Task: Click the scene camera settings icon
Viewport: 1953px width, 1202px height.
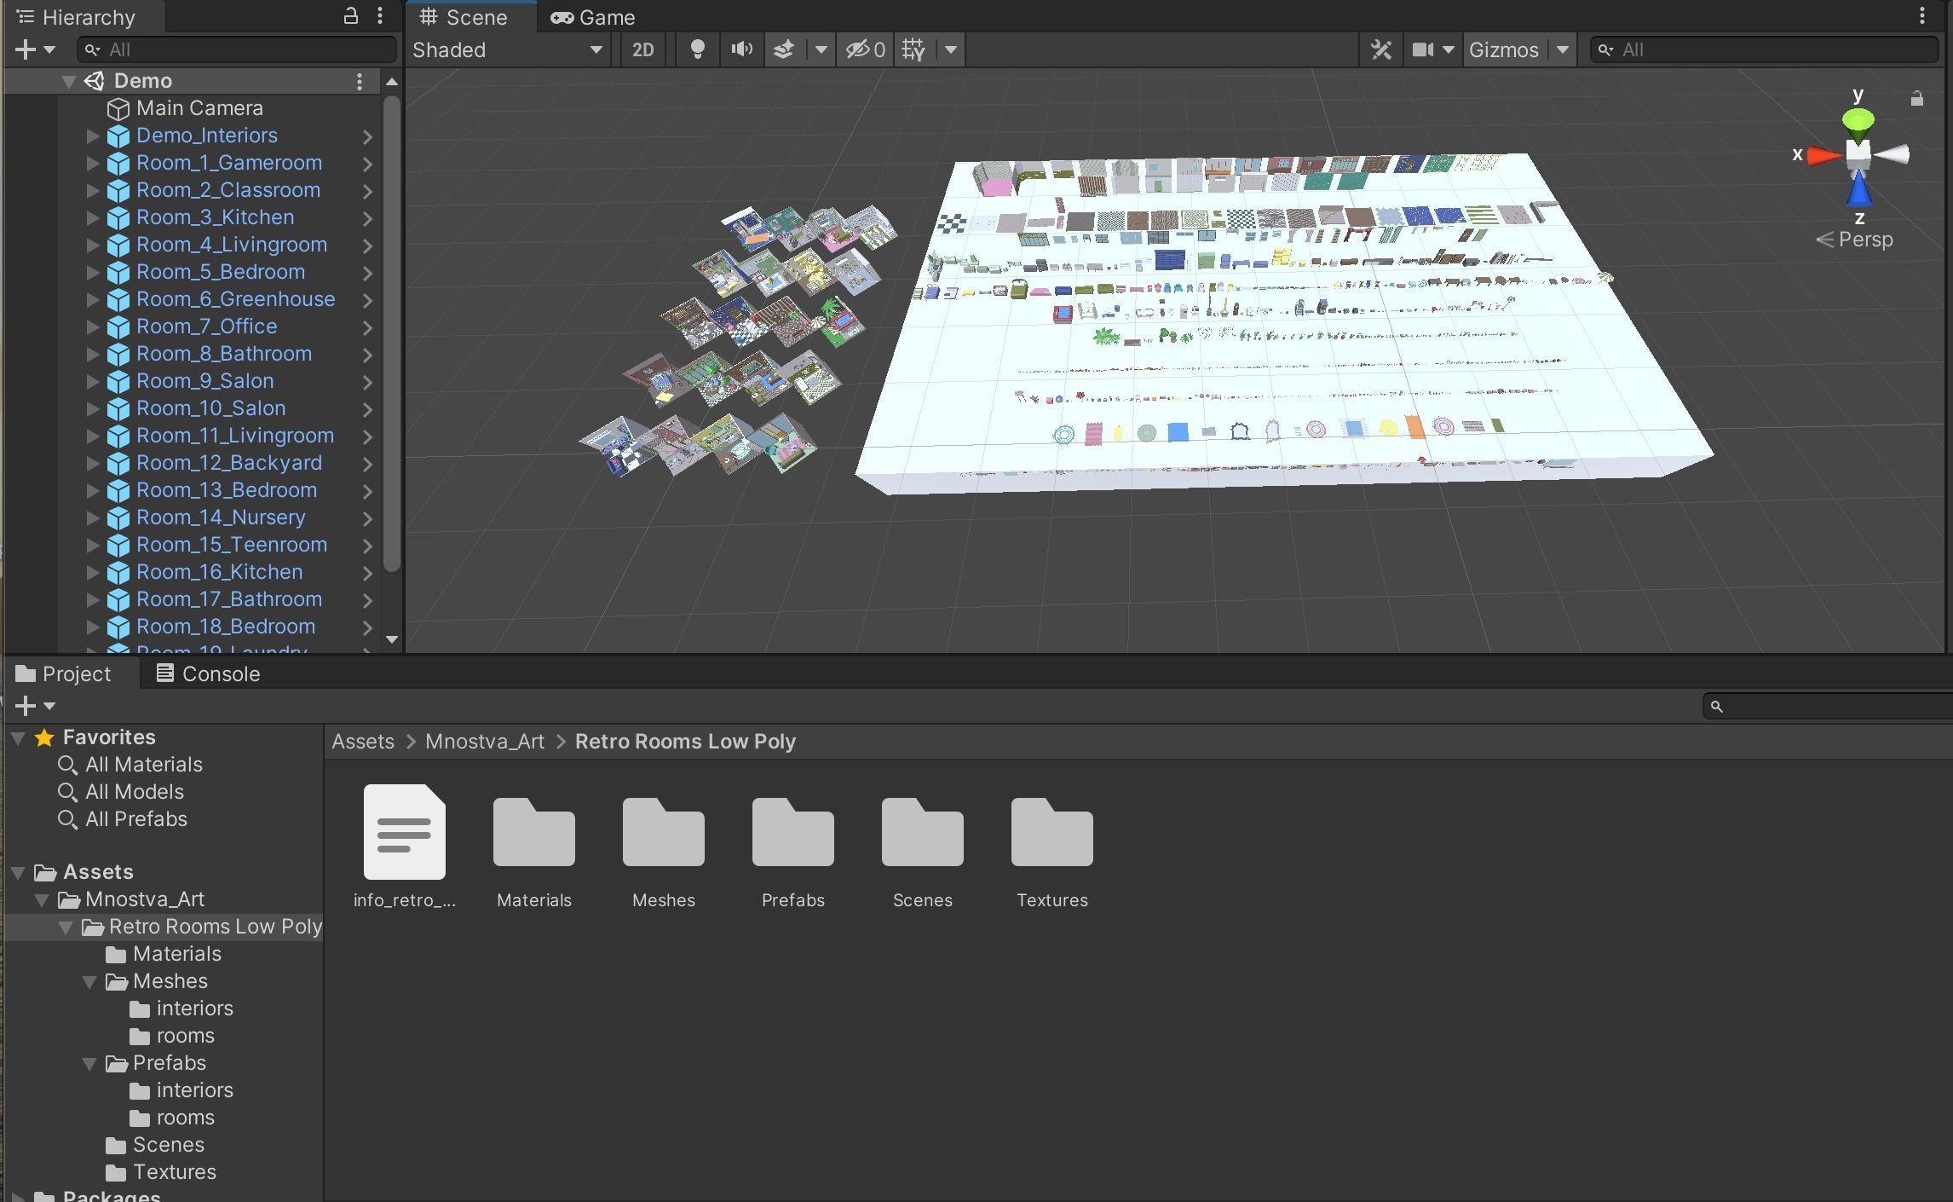Action: [1422, 49]
